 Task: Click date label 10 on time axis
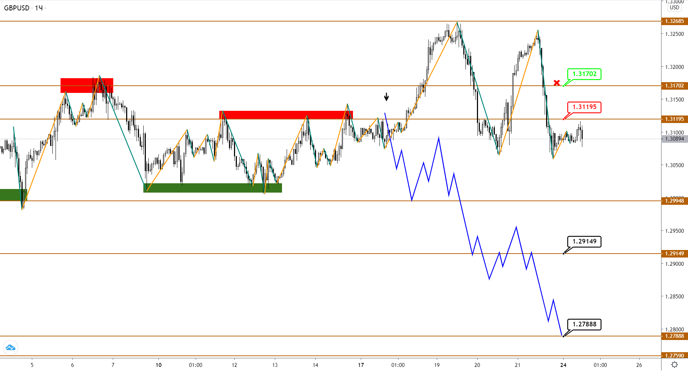(158, 365)
